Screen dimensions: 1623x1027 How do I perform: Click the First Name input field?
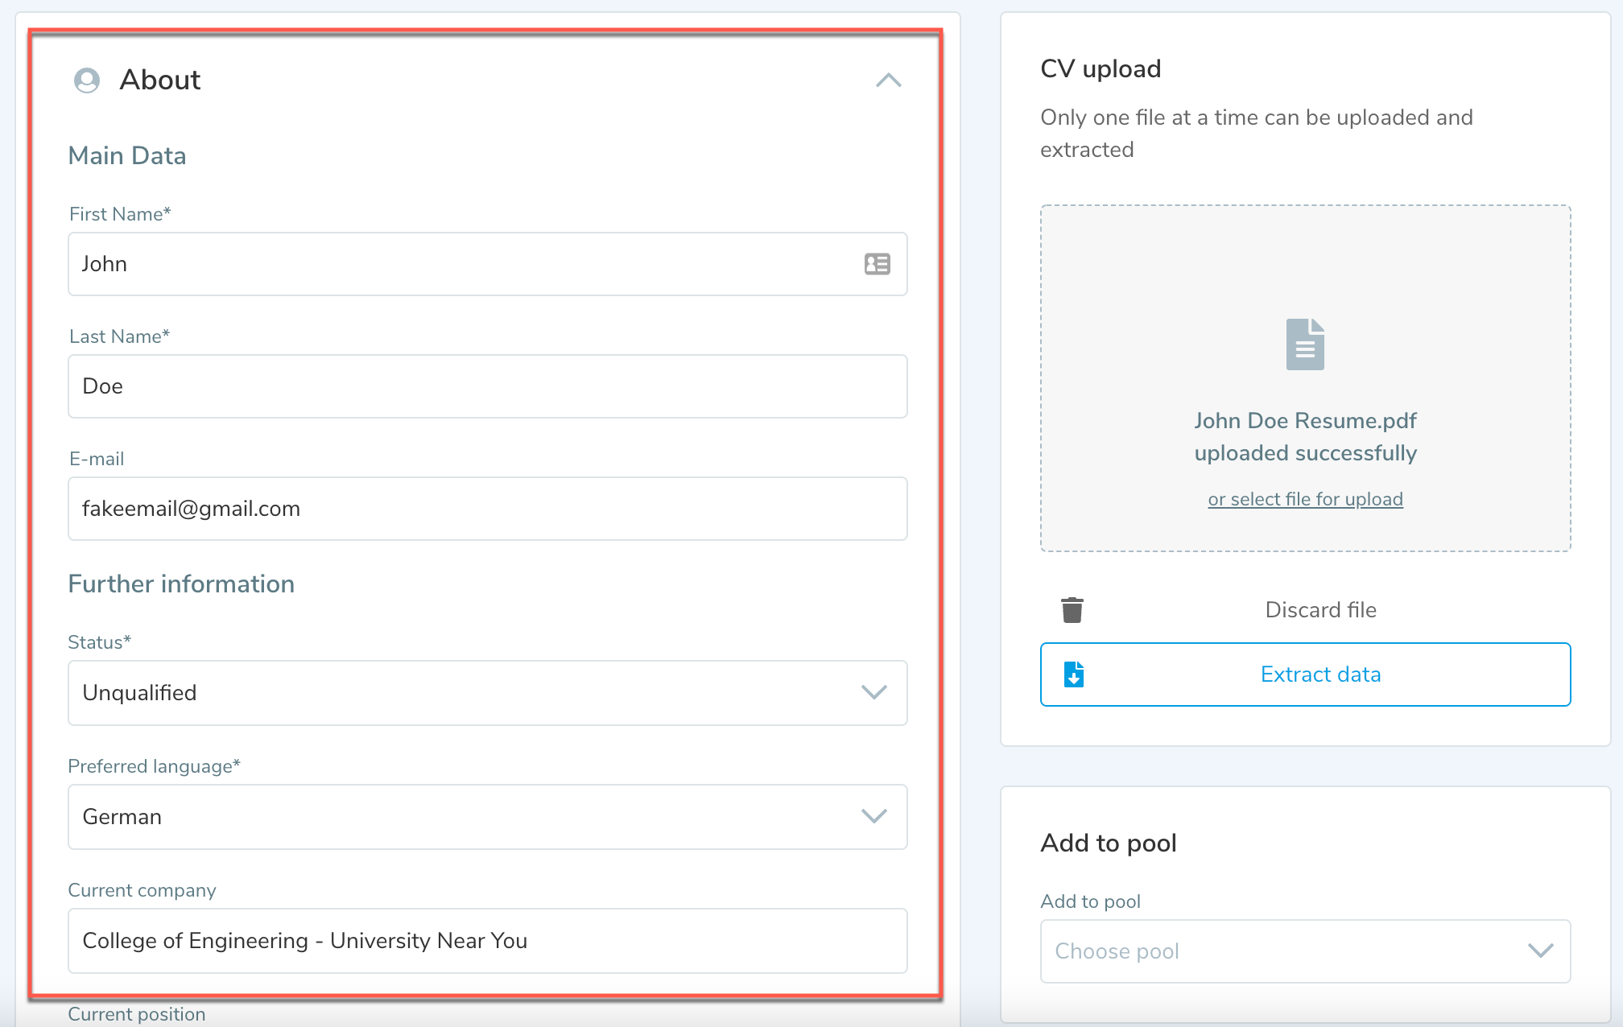(x=467, y=264)
